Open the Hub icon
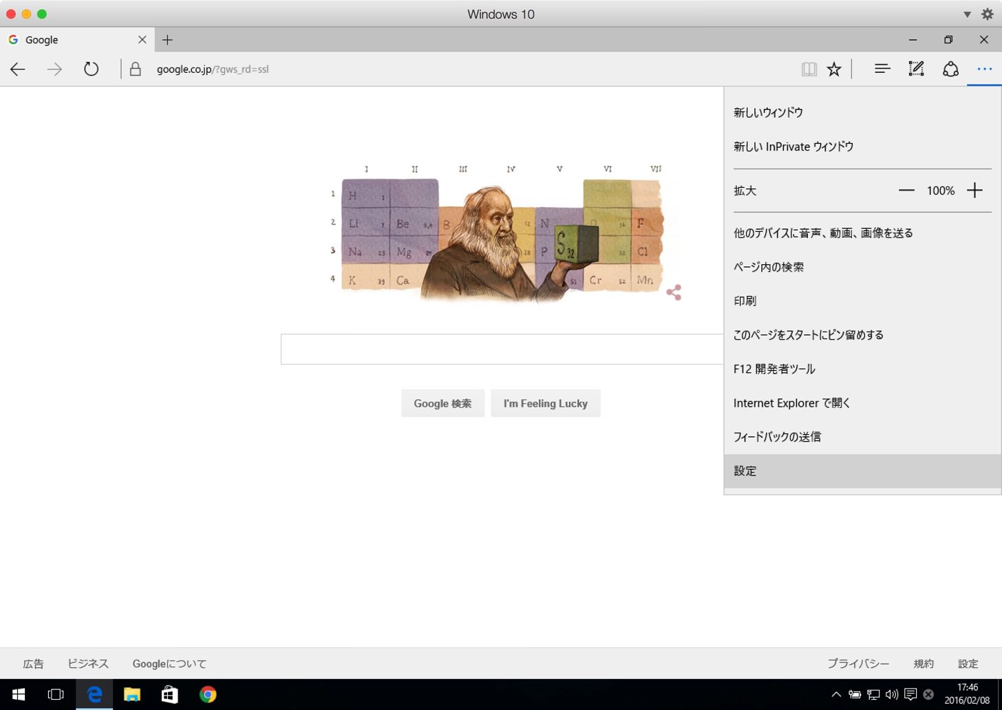Screen dimensions: 1002x710 pyautogui.click(x=882, y=69)
